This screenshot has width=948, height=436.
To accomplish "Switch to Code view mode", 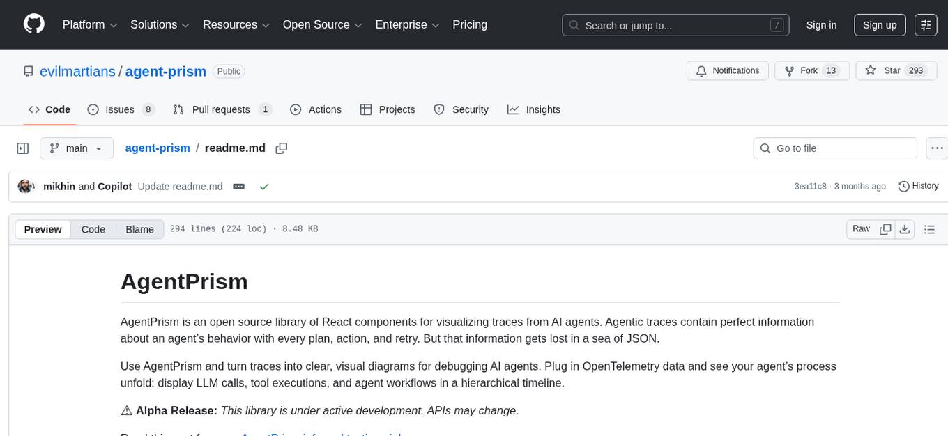I will click(93, 229).
